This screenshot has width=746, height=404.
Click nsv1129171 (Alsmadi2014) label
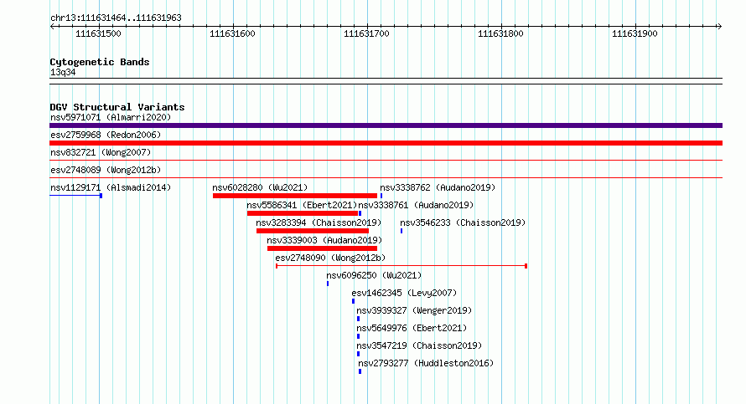[111, 187]
